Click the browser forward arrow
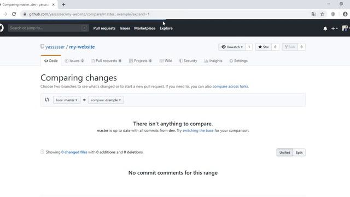The height and width of the screenshot is (197, 350). [5, 14]
